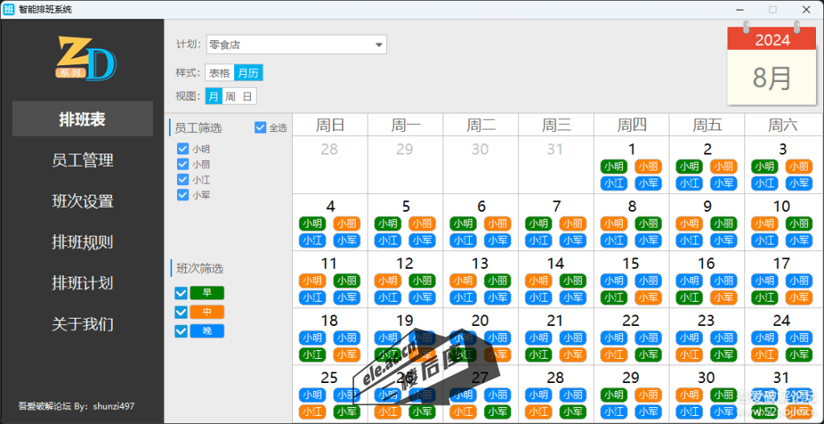
Task: Click date 5 in the calendar
Action: [406, 207]
